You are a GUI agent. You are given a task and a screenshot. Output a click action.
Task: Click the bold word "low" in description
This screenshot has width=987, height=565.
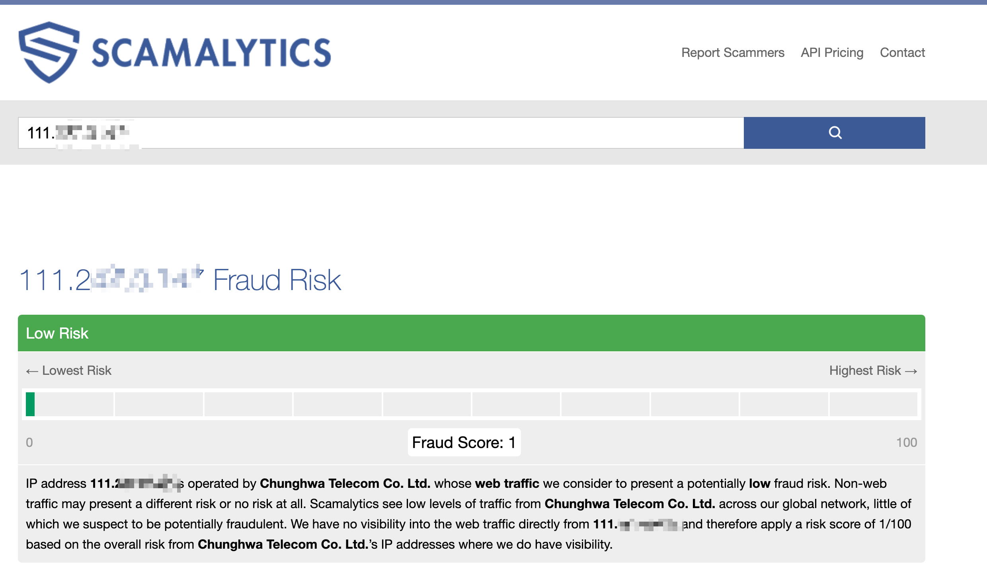(759, 483)
